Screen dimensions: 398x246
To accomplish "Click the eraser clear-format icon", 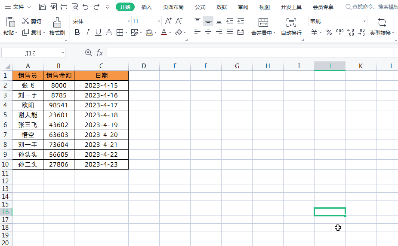I will pos(179,33).
